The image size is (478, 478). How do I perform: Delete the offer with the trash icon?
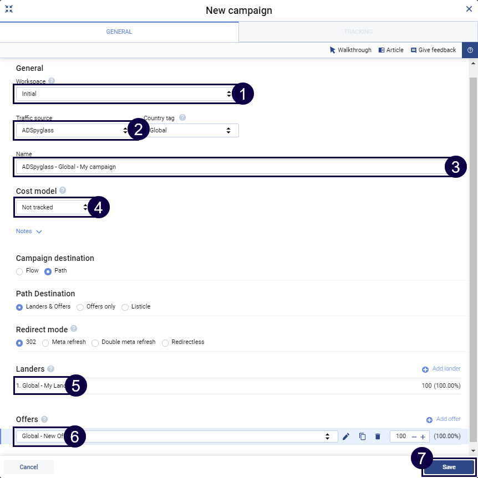[378, 436]
